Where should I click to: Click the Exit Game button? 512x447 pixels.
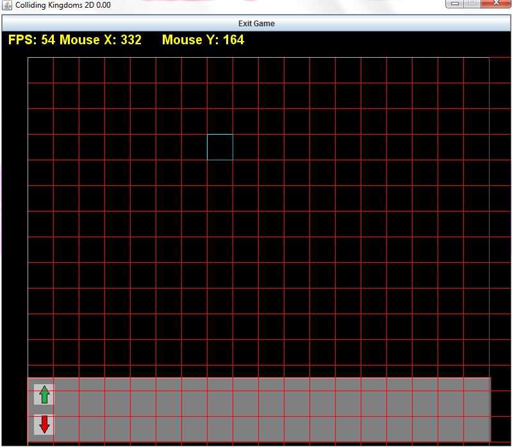(x=256, y=24)
